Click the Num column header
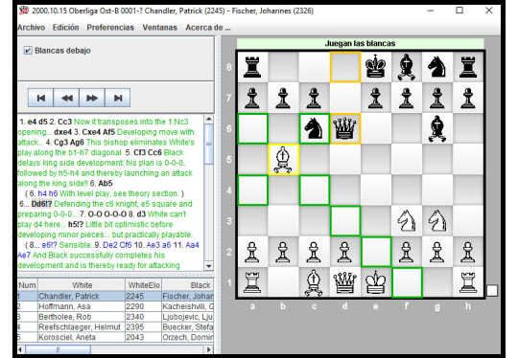This screenshot has width=518, height=358. click(28, 285)
